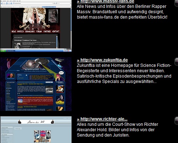Click the Zukunftia website screenshot thumbnail
The image size is (178, 143).
[36, 84]
